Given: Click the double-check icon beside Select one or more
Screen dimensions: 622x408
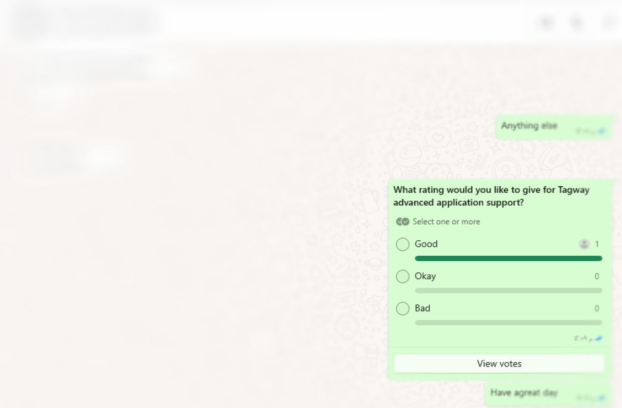Looking at the screenshot, I should (x=403, y=222).
